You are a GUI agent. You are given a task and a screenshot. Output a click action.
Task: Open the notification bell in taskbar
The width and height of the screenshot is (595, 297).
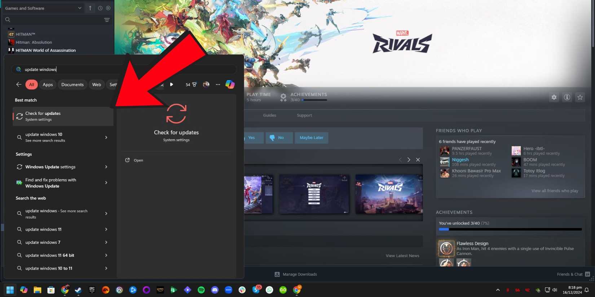[587, 290]
